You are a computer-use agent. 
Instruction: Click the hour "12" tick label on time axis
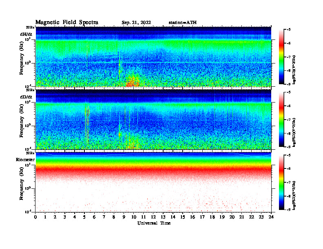pos(153,217)
